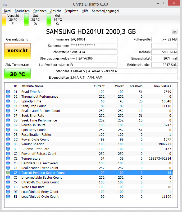Click status orb for Seek Error Rate
Viewport: 182px width, 212px height.
coord(8,115)
